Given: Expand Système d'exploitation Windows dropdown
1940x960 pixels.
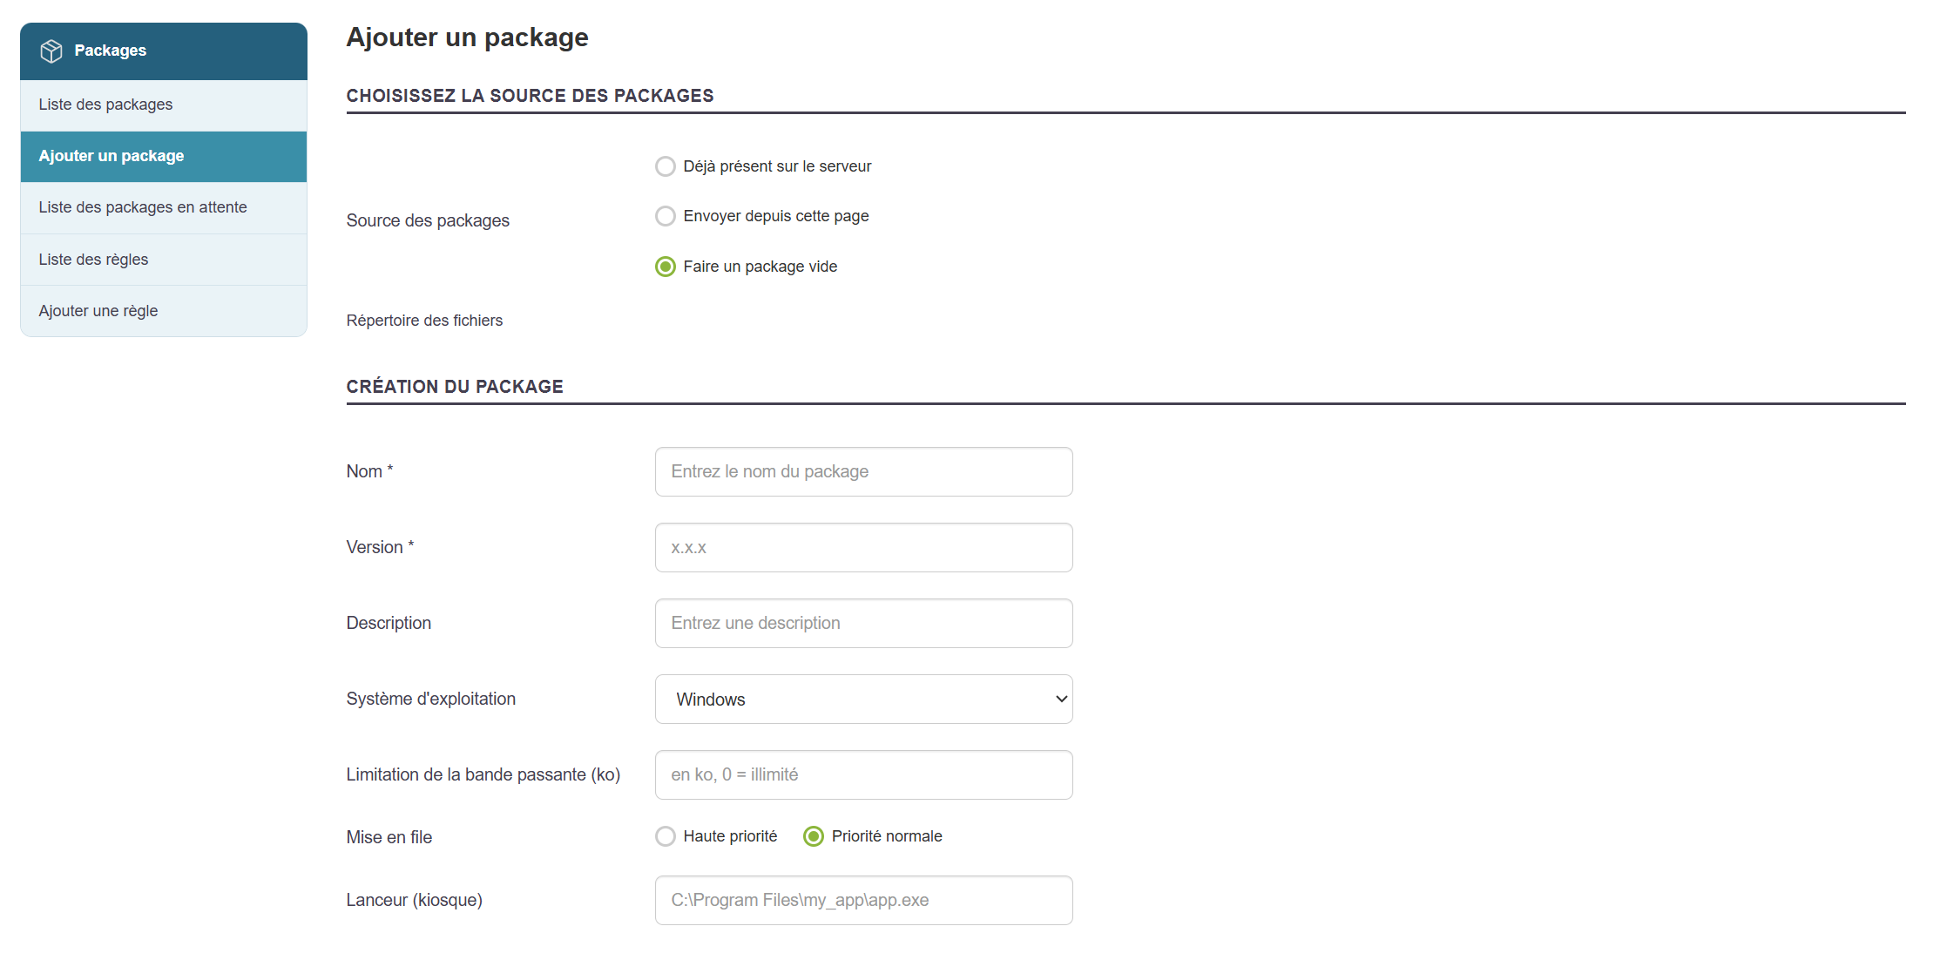Looking at the screenshot, I should tap(862, 700).
